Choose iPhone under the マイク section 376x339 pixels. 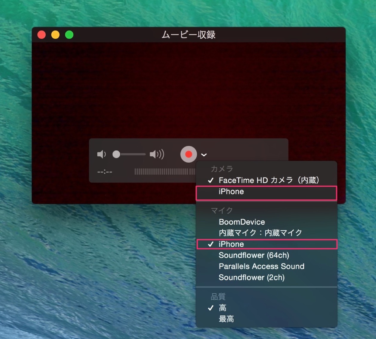click(266, 244)
